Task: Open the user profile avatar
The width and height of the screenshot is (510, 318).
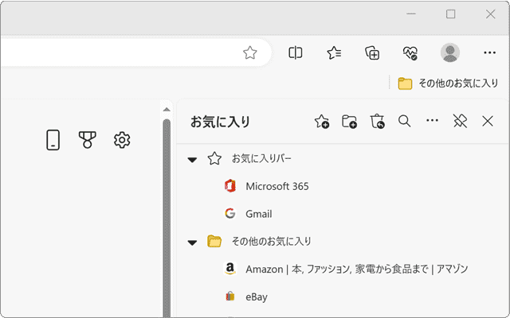Action: pos(449,52)
